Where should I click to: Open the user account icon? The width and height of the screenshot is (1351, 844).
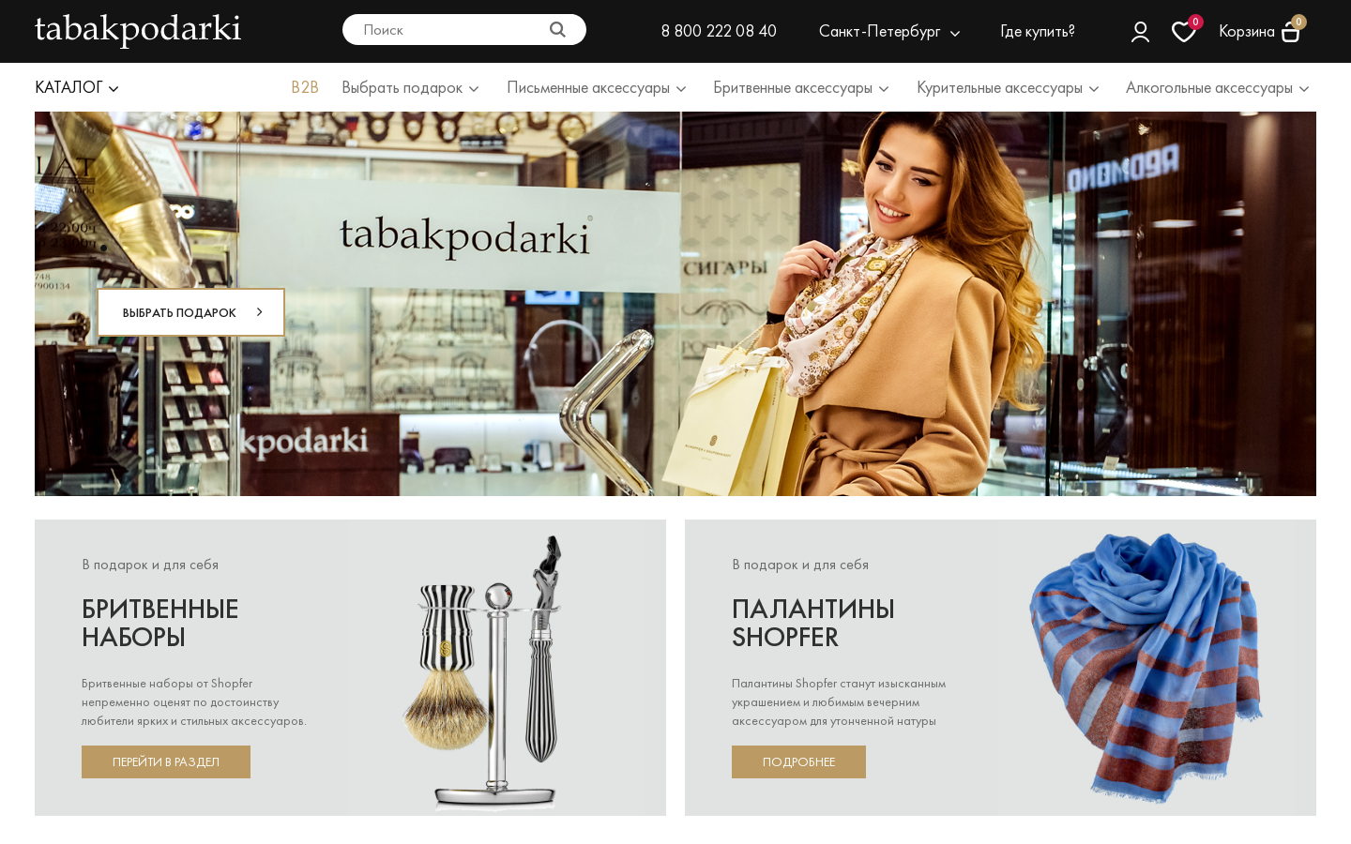click(x=1140, y=32)
